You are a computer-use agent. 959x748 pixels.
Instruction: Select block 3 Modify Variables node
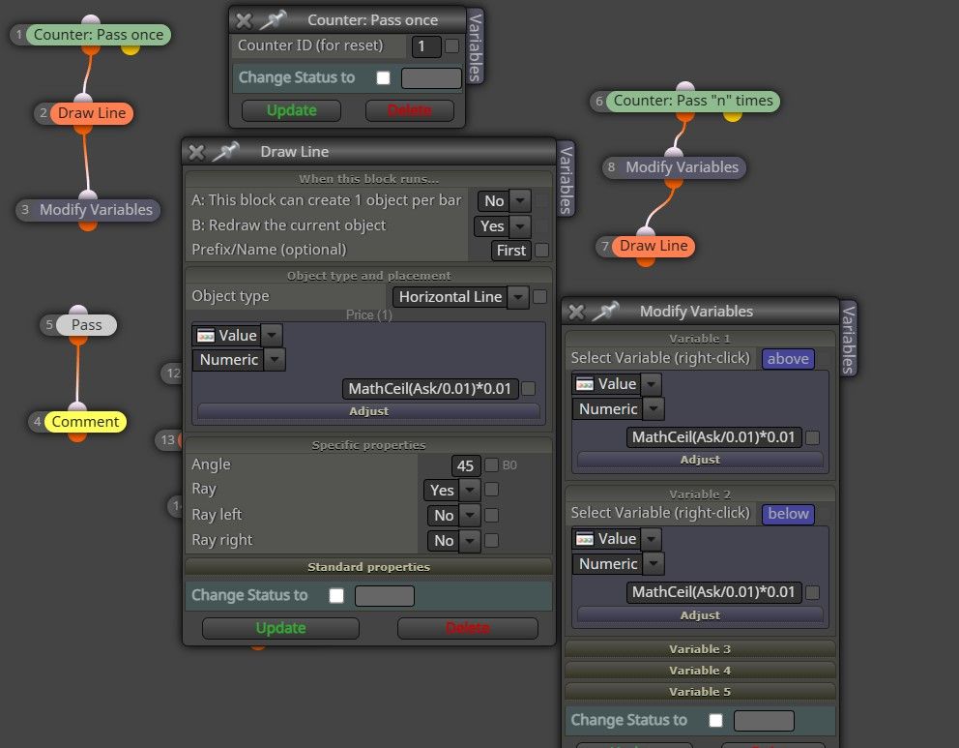pyautogui.click(x=96, y=210)
